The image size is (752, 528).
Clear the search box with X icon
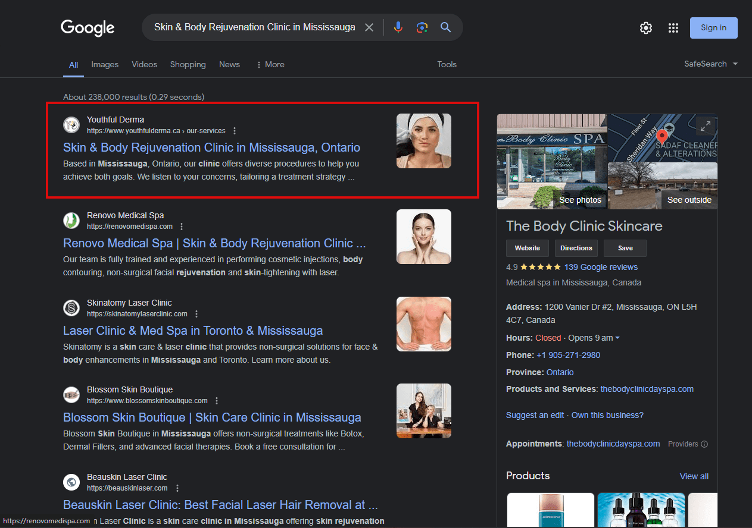(x=369, y=27)
